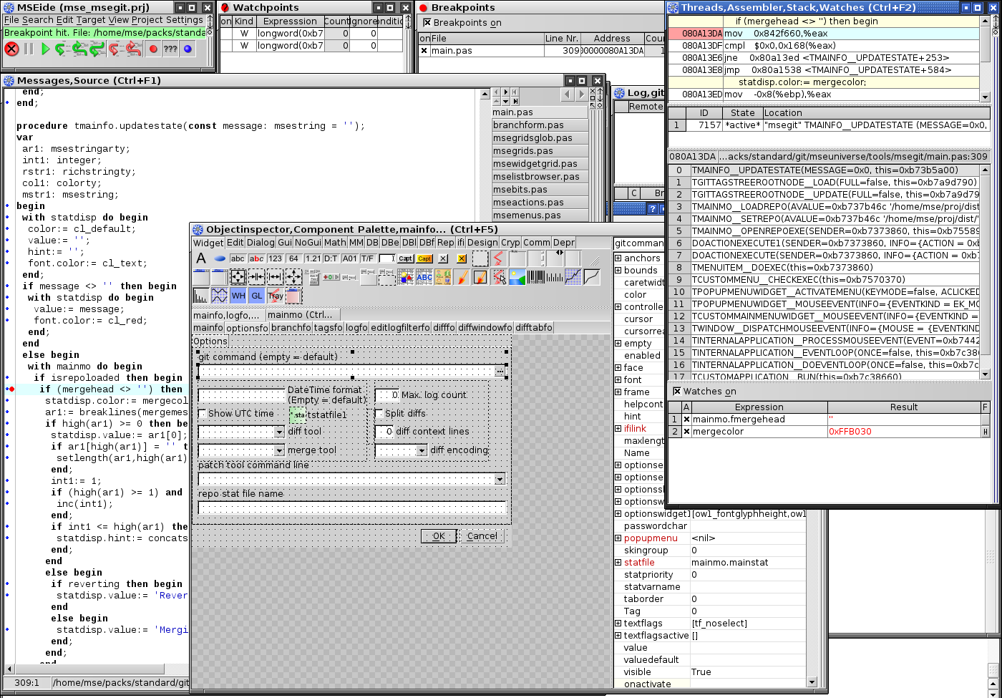The height and width of the screenshot is (698, 1002).
Task: Click the Cancel button in options form
Action: point(482,536)
